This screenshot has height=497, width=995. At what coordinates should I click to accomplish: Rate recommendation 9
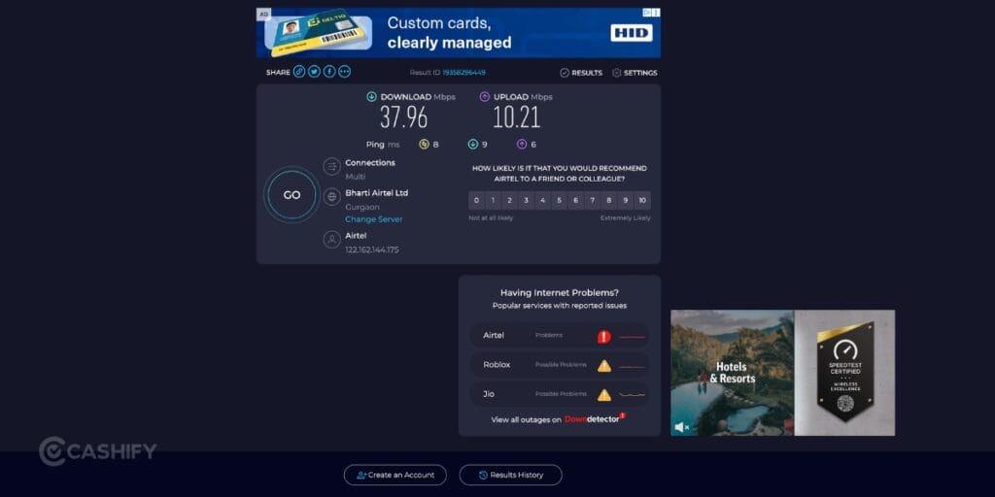pyautogui.click(x=625, y=200)
